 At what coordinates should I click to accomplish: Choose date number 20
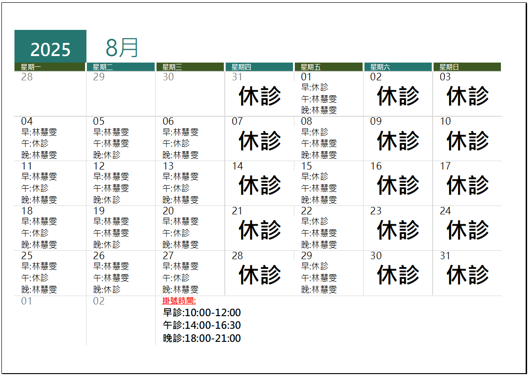168,211
